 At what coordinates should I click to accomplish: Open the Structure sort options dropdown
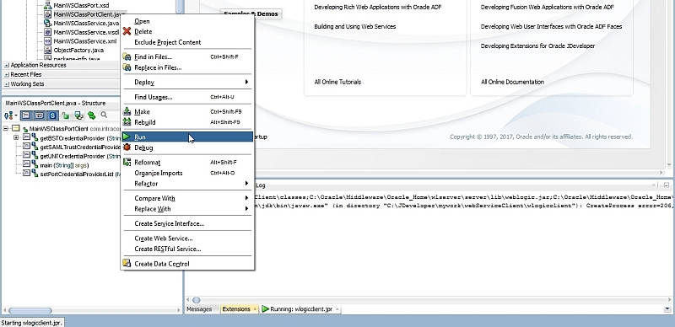[x=11, y=115]
